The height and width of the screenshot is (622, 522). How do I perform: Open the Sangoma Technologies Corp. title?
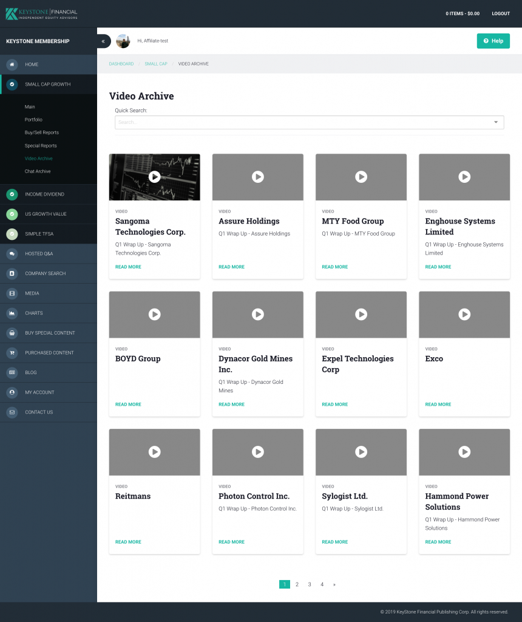tap(150, 227)
